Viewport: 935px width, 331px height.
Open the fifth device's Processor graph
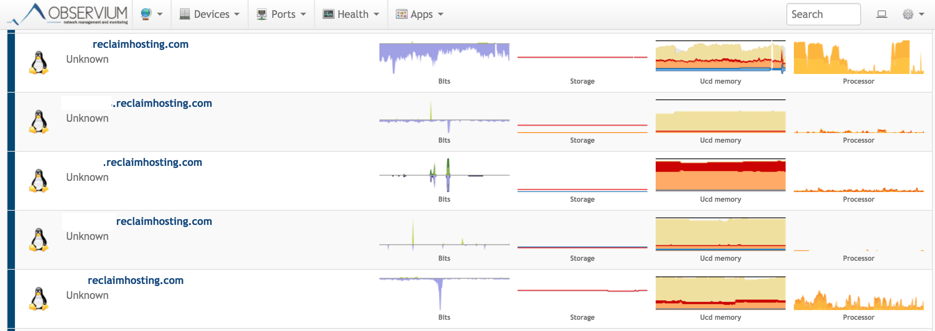pos(859,293)
